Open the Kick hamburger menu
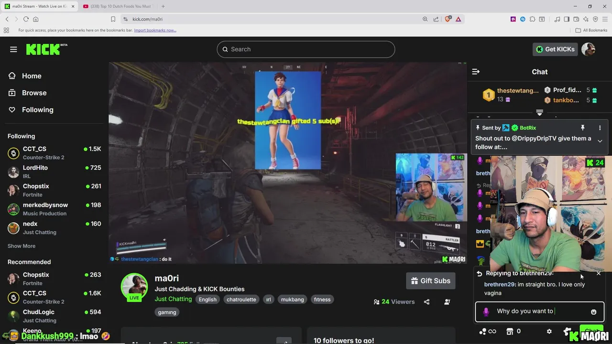The width and height of the screenshot is (612, 344). 13,49
